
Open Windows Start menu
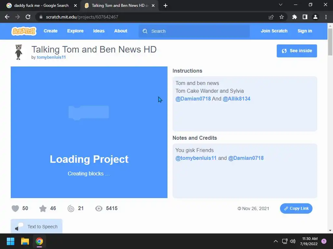point(10,241)
